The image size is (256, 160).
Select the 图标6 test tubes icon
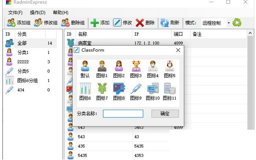85,88
